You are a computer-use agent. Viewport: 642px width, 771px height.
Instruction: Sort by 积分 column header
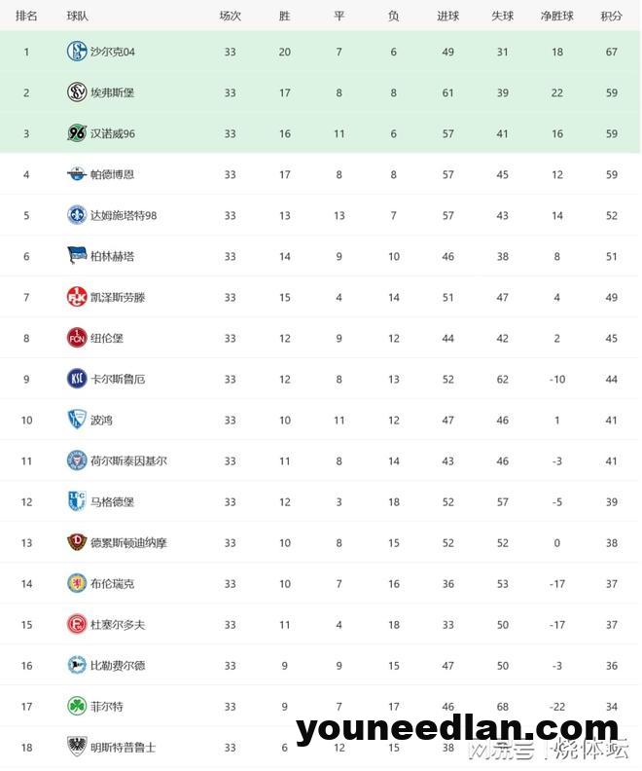[x=611, y=16]
